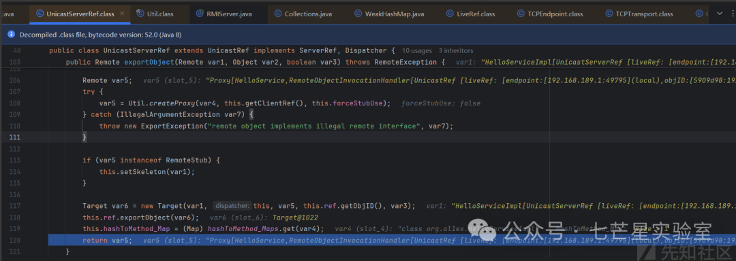Expand the hidden editor tabs dropdown chevron
The width and height of the screenshot is (736, 261).
719,14
